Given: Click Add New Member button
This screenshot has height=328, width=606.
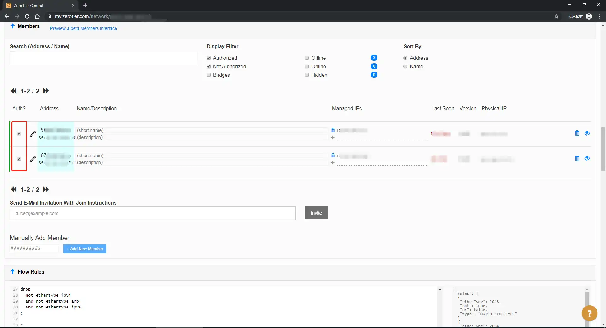Looking at the screenshot, I should [x=85, y=249].
